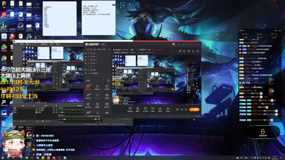The image size is (285, 160).
Task: Open the orange highlighted toolbox tool
Action: pos(88,87)
